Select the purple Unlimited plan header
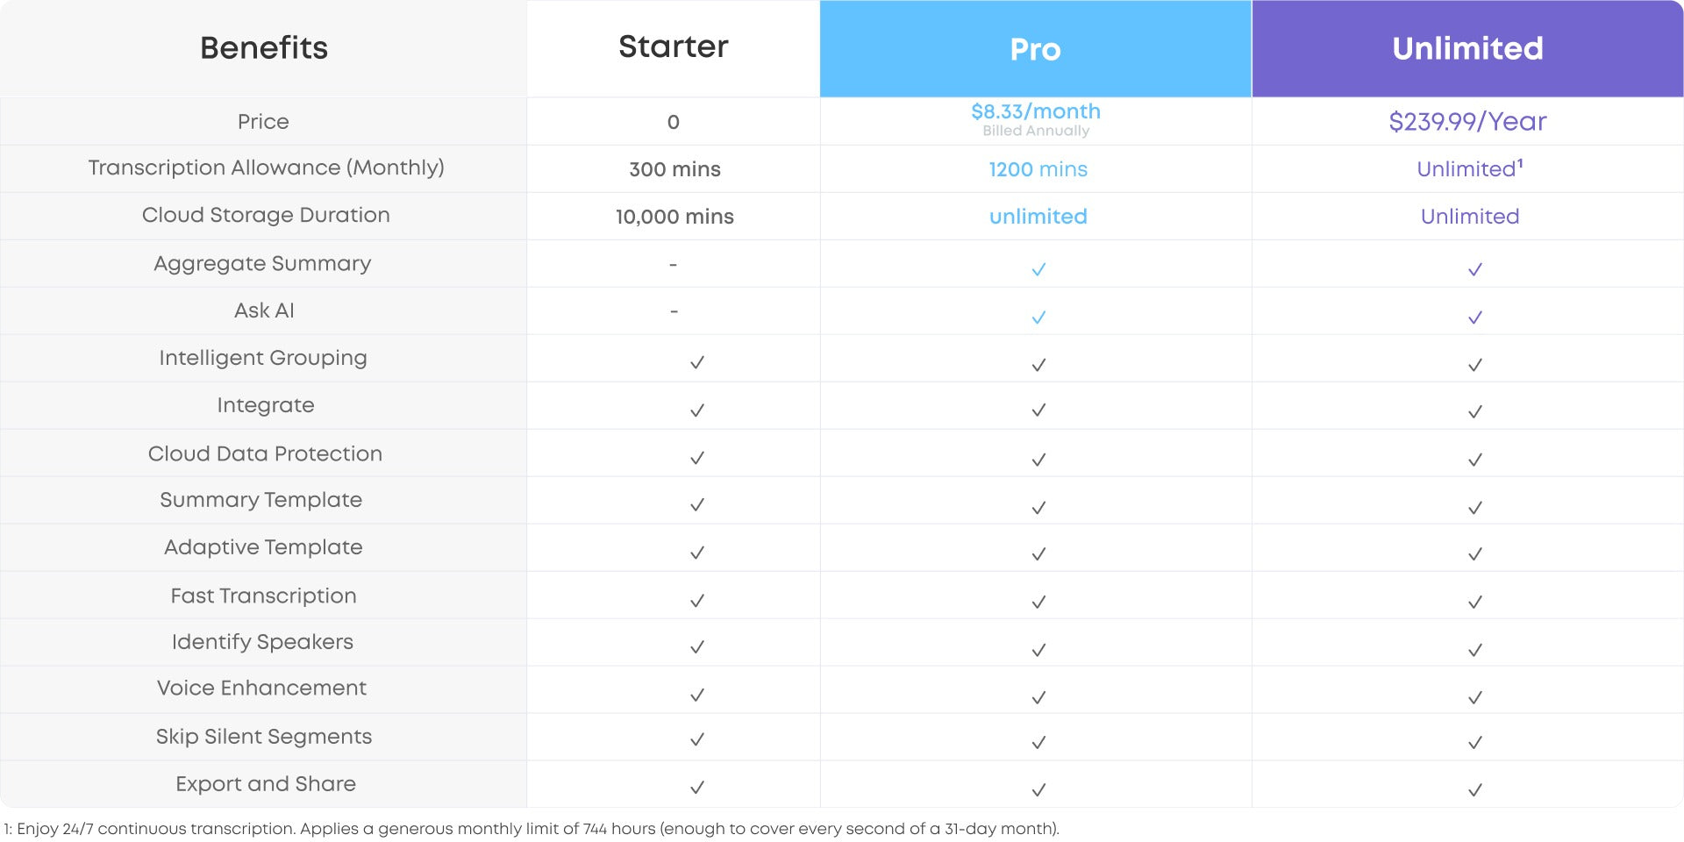Image resolution: width=1684 pixels, height=842 pixels. [x=1468, y=48]
